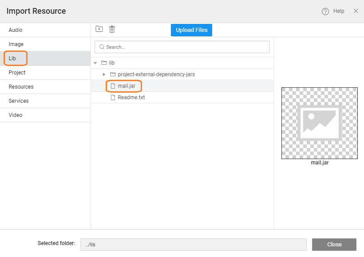Click the trash delete icon
The image size is (364, 257).
[112, 29]
